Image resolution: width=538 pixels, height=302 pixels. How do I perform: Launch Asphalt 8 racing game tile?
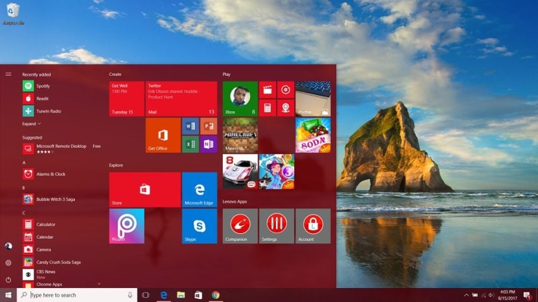coord(240,172)
